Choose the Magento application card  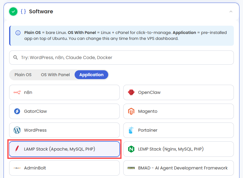coord(178,111)
